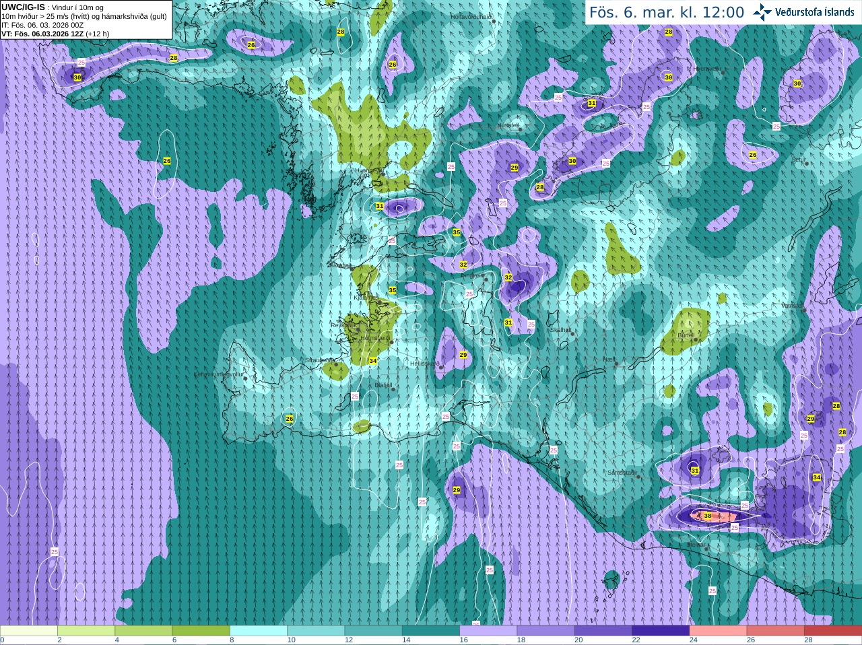Click the Vatnsfell station label
This screenshot has height=645, width=862.
pos(793,305)
